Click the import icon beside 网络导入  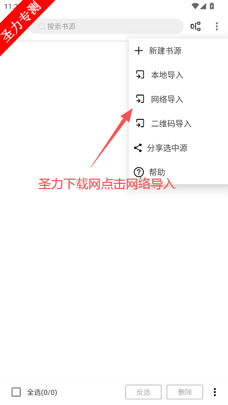(x=140, y=99)
